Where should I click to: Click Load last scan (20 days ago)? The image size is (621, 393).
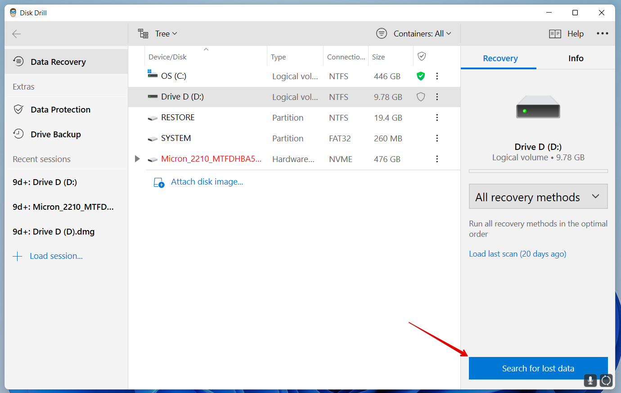tap(517, 254)
